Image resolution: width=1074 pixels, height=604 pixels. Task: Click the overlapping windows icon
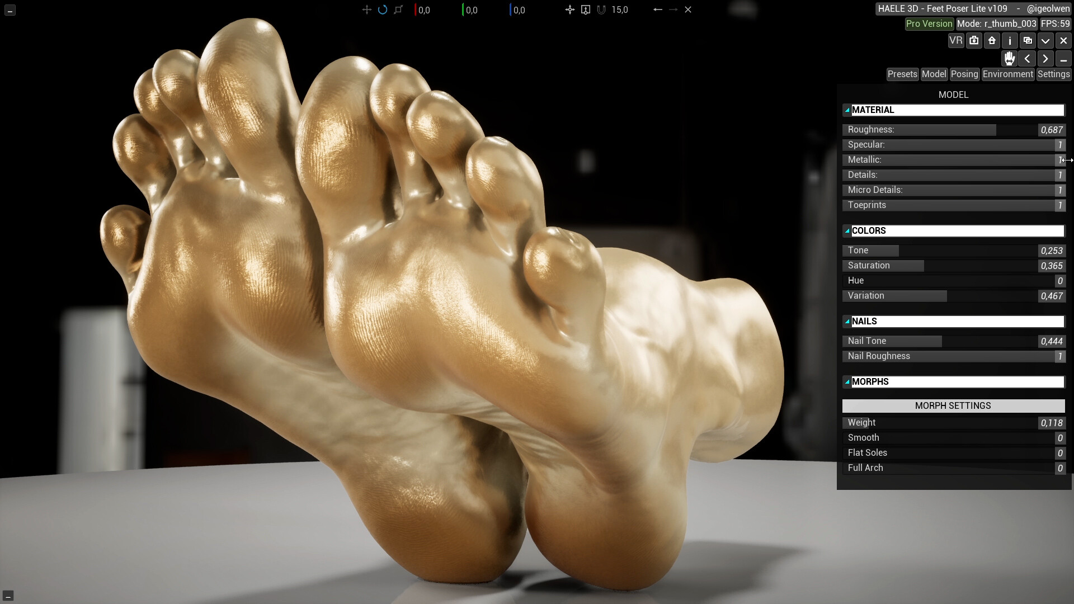pos(1028,40)
